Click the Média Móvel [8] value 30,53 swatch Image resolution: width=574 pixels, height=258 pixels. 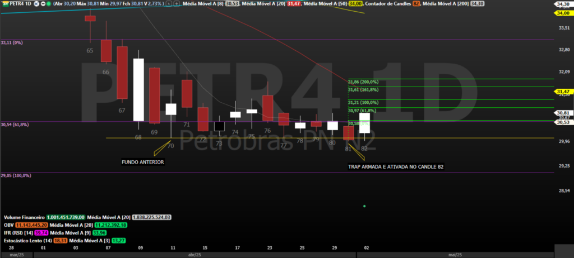(x=232, y=4)
